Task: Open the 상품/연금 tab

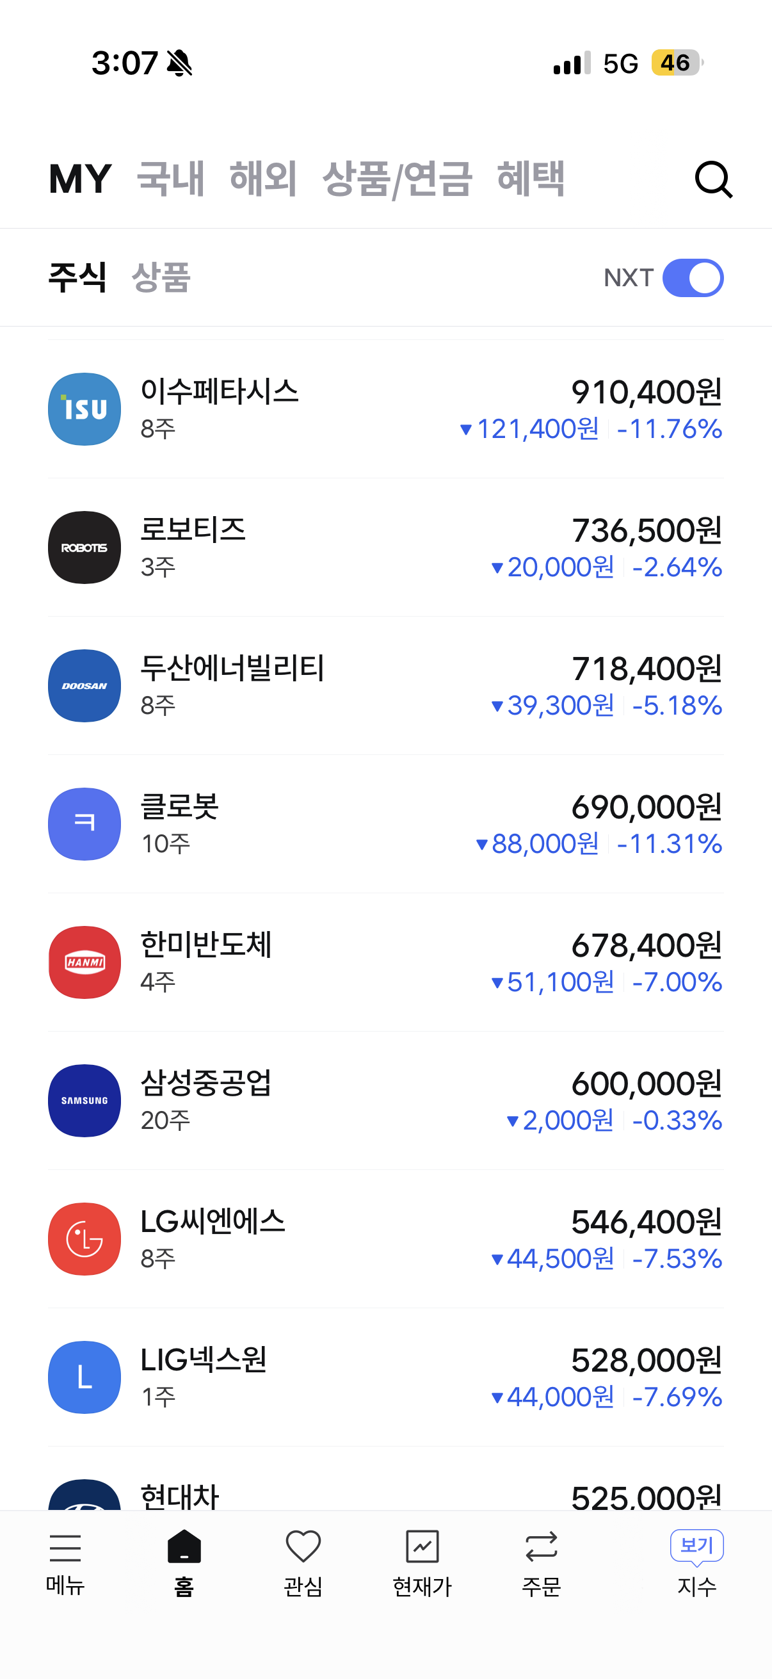Action: pos(397,179)
